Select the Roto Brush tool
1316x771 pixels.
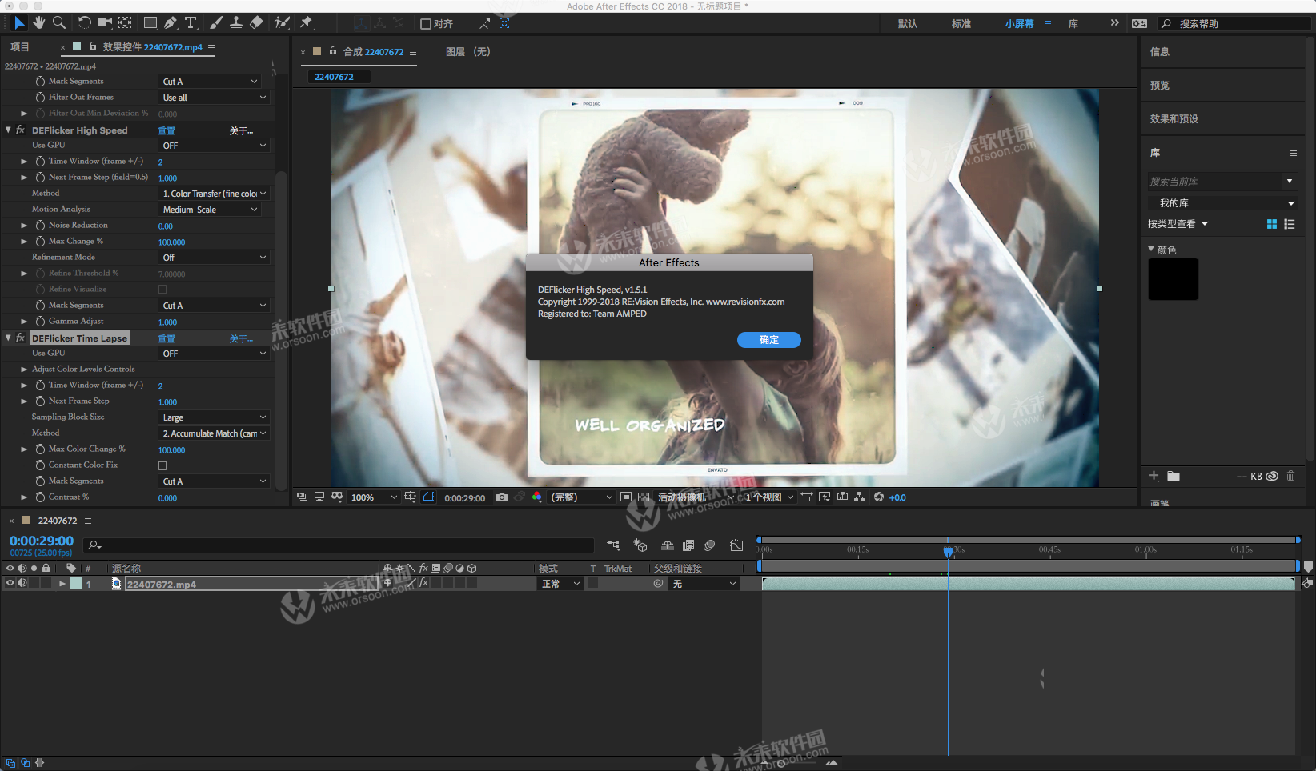click(282, 23)
